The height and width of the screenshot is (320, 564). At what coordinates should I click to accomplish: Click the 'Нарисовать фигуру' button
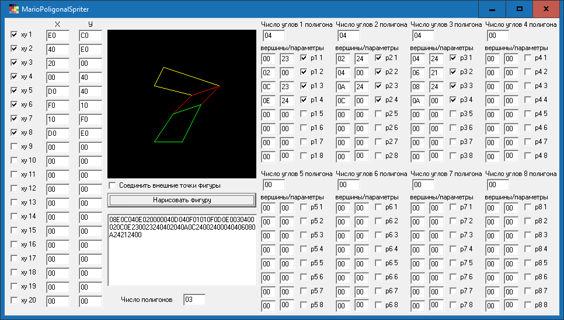tap(182, 200)
